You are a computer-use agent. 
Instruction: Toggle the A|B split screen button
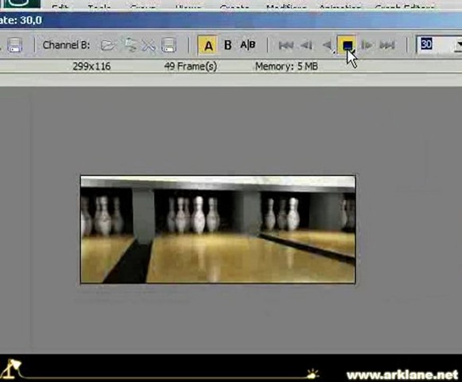[x=248, y=45]
